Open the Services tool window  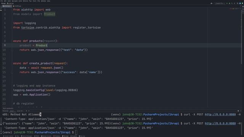pyautogui.click(x=82, y=136)
